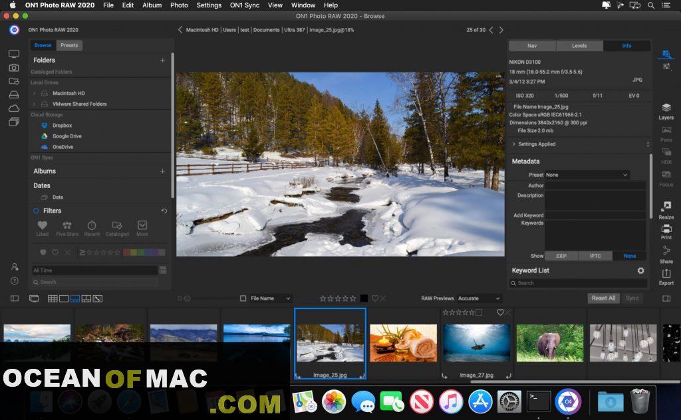Open the metadata Preset dropdown
The width and height of the screenshot is (681, 420).
tap(587, 175)
